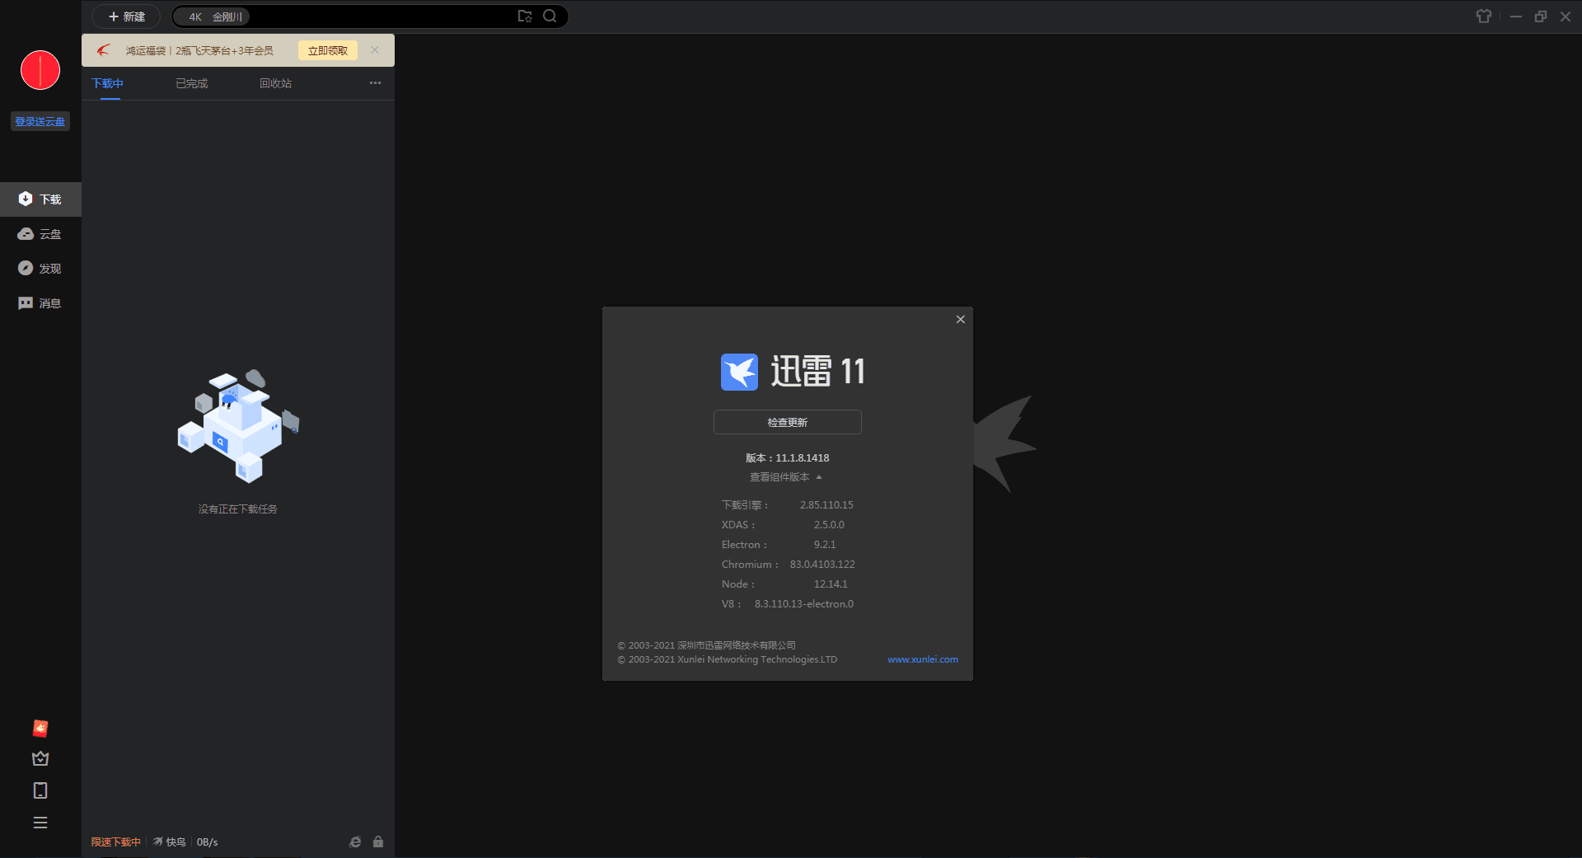The image size is (1582, 858).
Task: Toggle 限速下载中 speed limit control
Action: [x=115, y=842]
